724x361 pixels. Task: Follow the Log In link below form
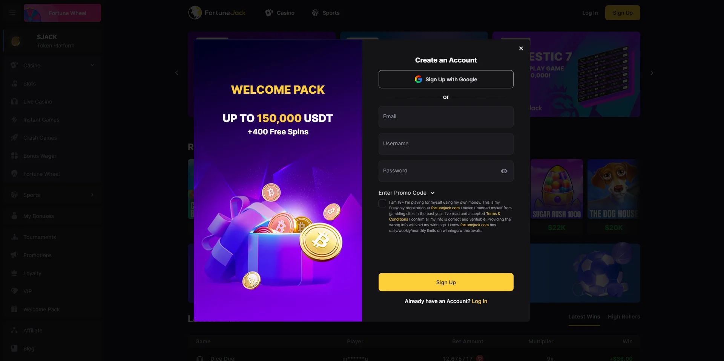(480, 301)
